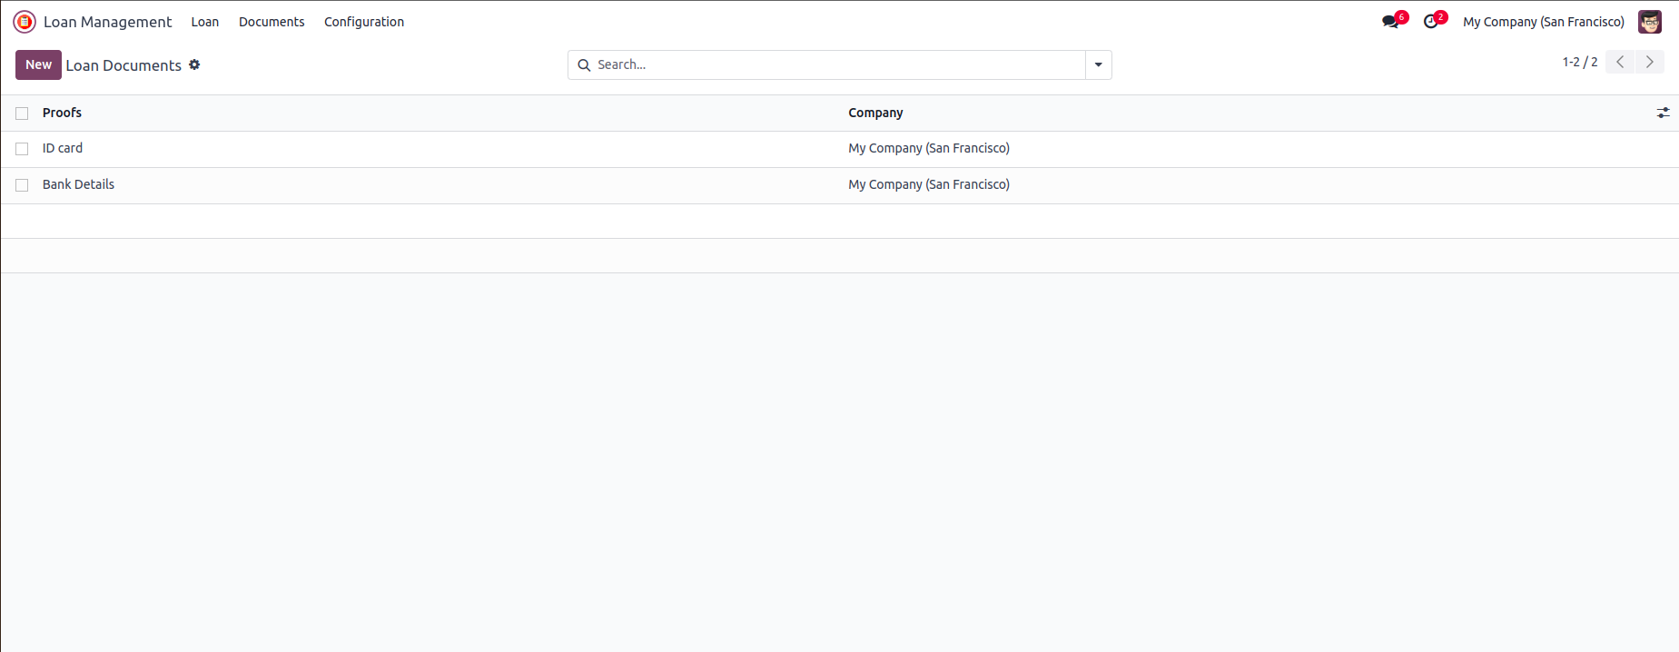Screen dimensions: 1679x652
Task: Open the conversations chat icon
Action: click(1390, 22)
